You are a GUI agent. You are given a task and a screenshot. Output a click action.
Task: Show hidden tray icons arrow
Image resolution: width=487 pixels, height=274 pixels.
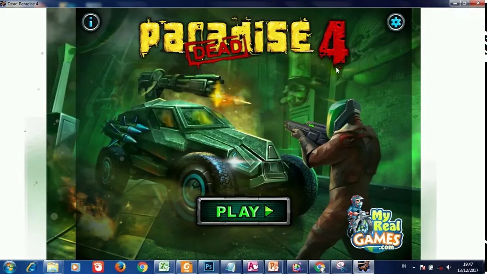(x=415, y=267)
